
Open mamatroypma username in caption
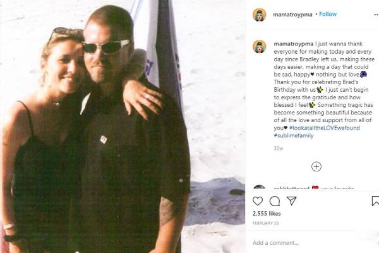tap(294, 44)
